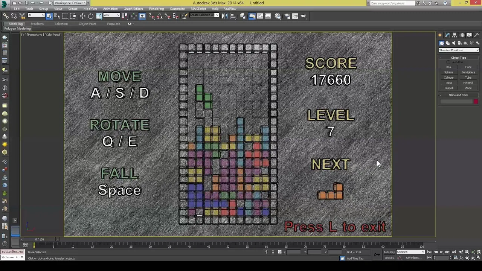Click the time slider 0 / 100

[39, 239]
